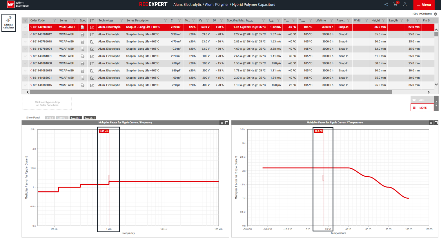Open Height column filter
This screenshot has height=239, width=441.
[384, 20]
